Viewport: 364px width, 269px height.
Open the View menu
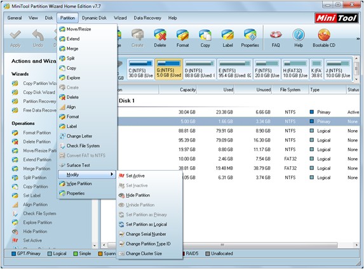pos(33,18)
